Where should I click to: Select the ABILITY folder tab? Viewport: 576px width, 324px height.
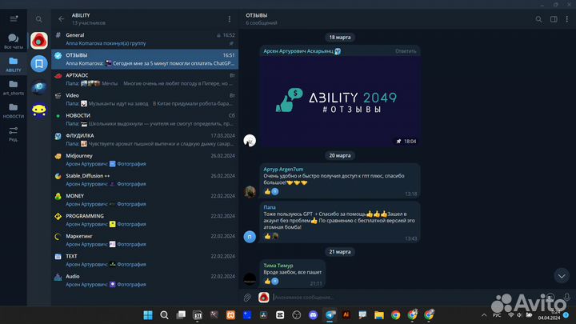coord(14,64)
